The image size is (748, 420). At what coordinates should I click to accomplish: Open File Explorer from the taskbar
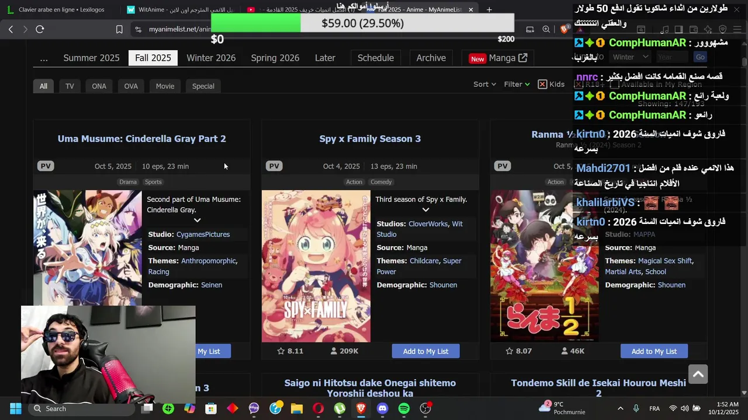point(297,408)
